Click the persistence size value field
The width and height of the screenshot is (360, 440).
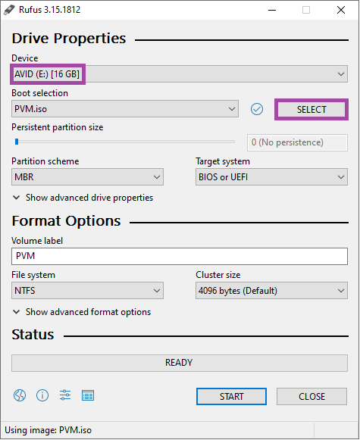tap(297, 142)
